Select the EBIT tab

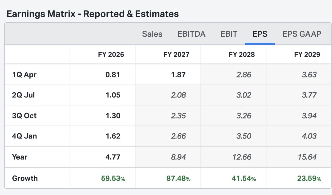[229, 34]
